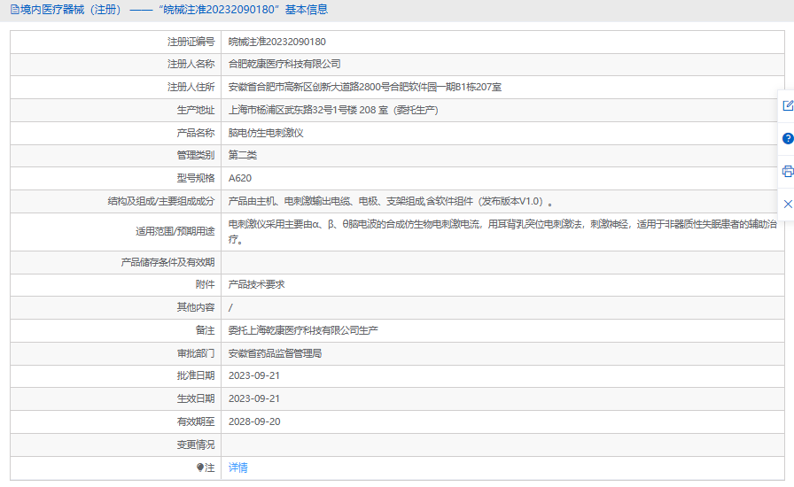Viewport: 794px width, 487px height.
Task: Click the 生效日期 value 2023-09-21
Action: pos(254,399)
